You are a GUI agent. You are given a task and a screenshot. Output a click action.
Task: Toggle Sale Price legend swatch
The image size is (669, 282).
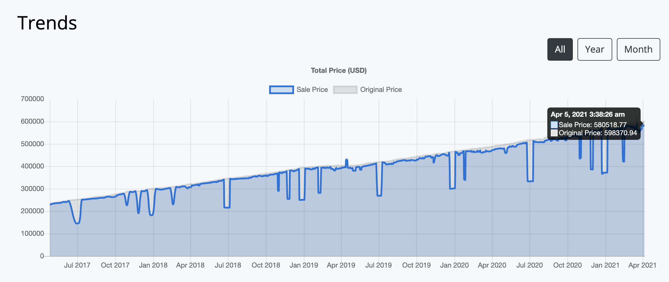coord(281,90)
